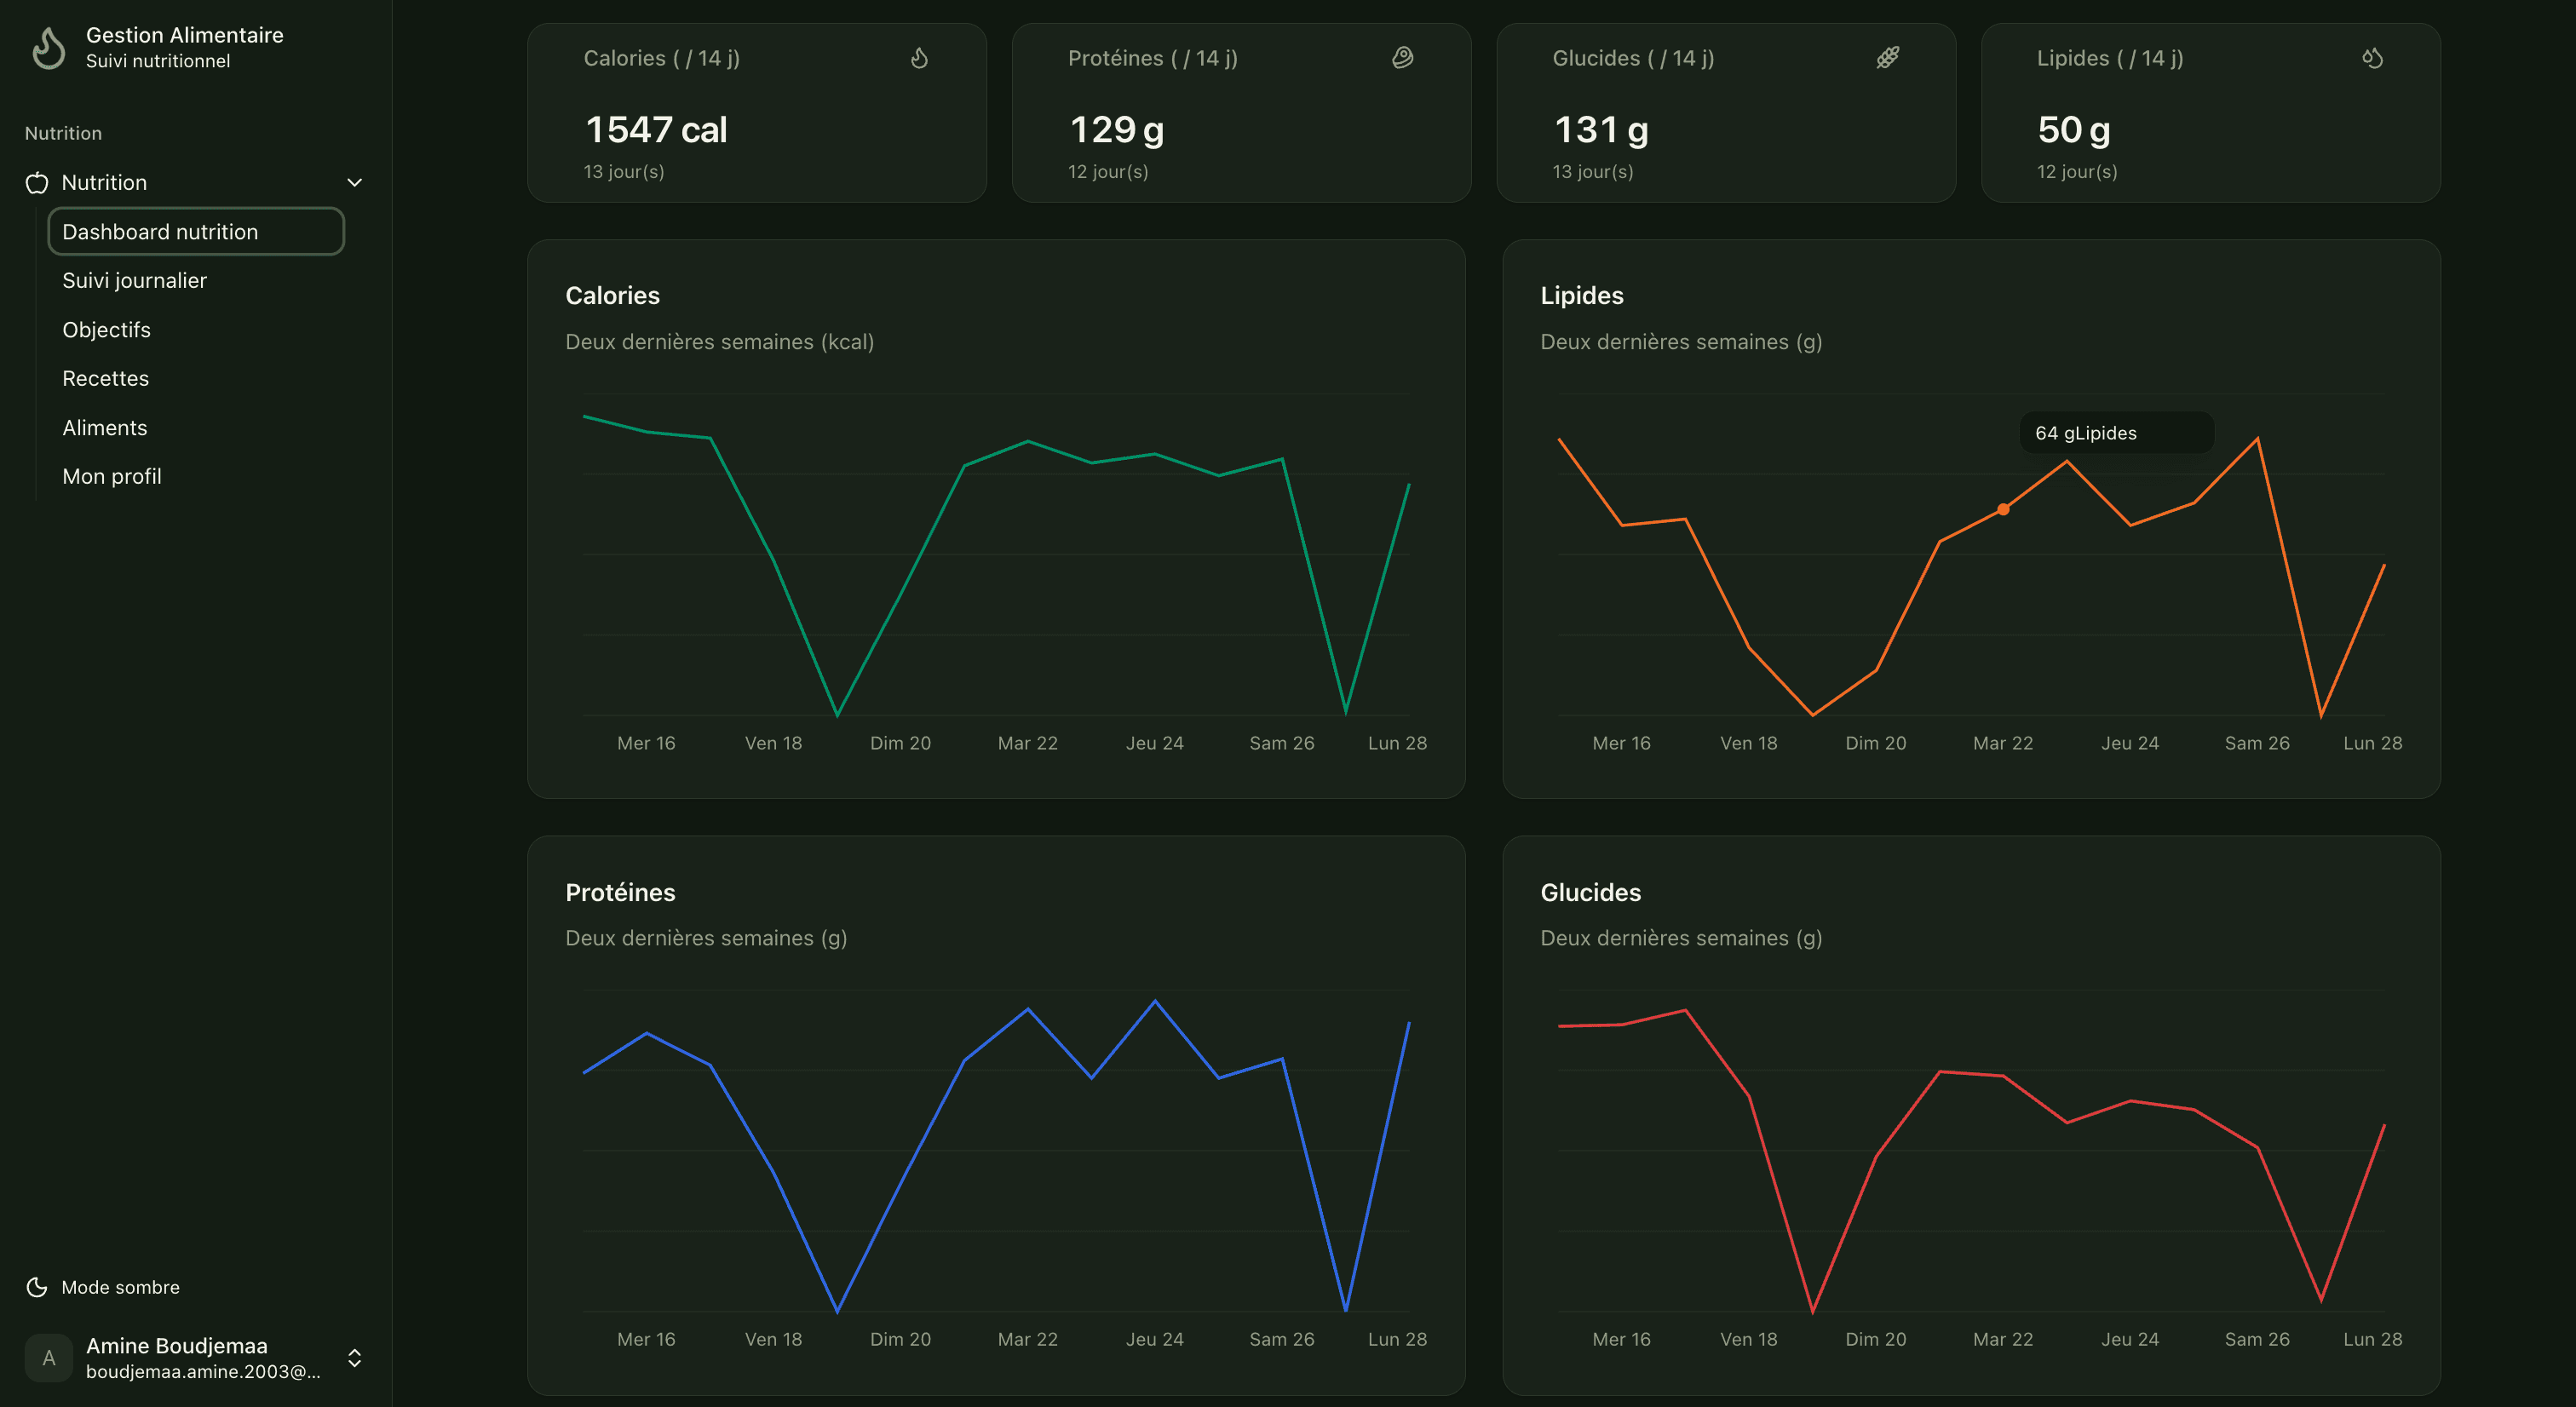The image size is (2576, 1407).
Task: Click the 64 gLipides tooltip
Action: tap(2116, 433)
